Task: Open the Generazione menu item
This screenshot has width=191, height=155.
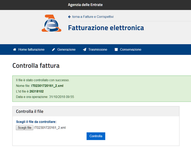Action: click(x=64, y=49)
